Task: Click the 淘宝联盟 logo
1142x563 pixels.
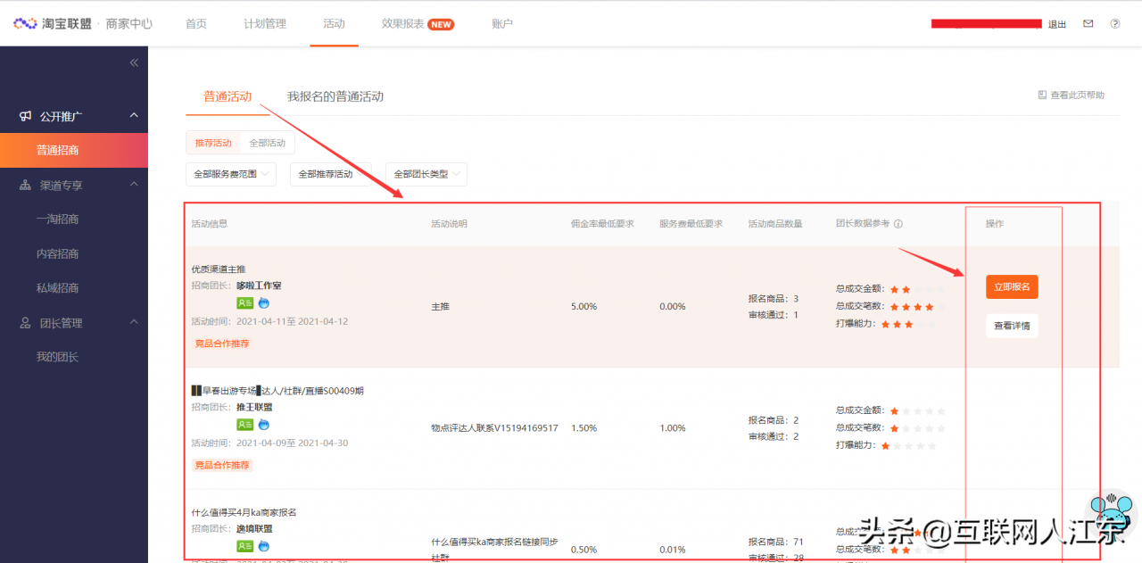Action: coord(52,24)
